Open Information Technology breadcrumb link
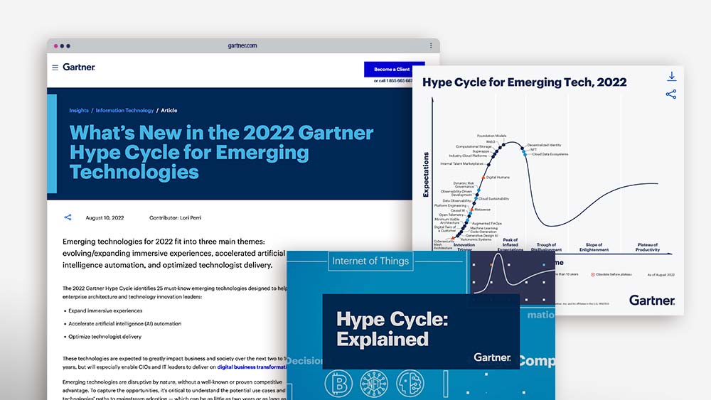The image size is (711, 400). coord(124,111)
